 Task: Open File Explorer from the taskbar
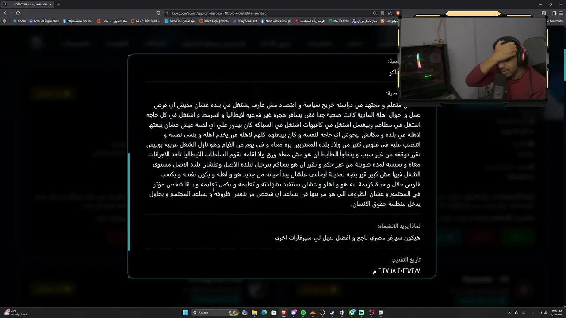point(254,313)
